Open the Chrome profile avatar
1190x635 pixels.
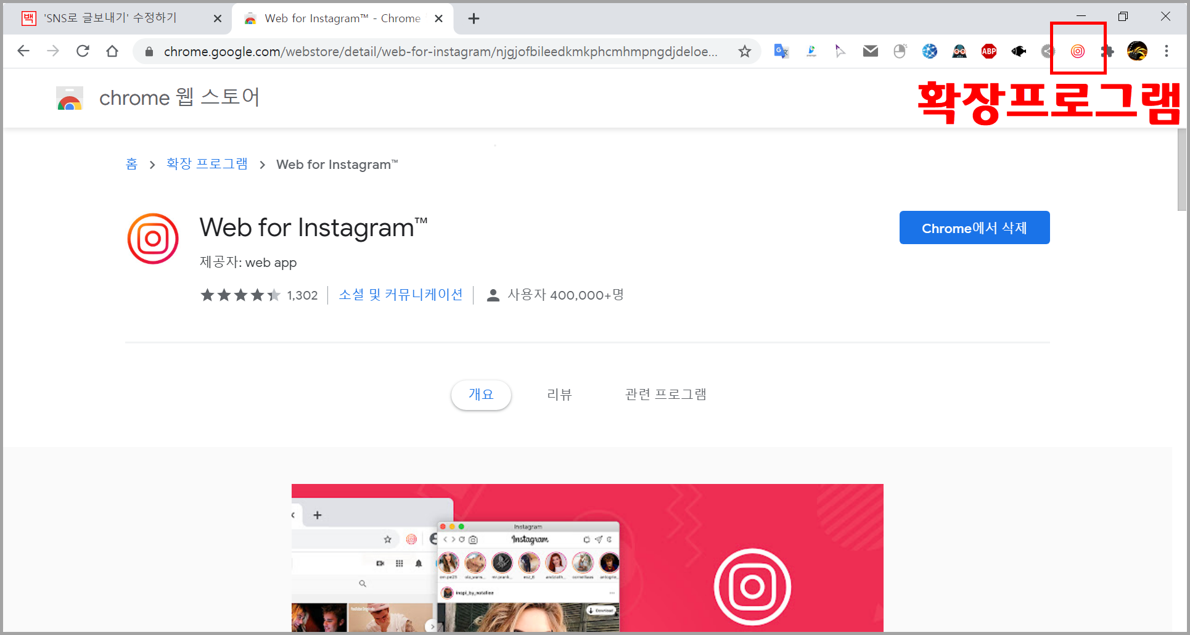click(1137, 51)
